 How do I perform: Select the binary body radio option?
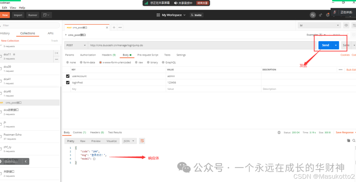point(148,62)
